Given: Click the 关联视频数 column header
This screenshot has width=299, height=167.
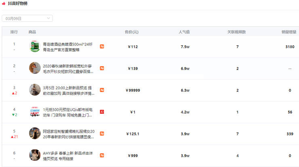Looking at the screenshot, I should 236,32.
